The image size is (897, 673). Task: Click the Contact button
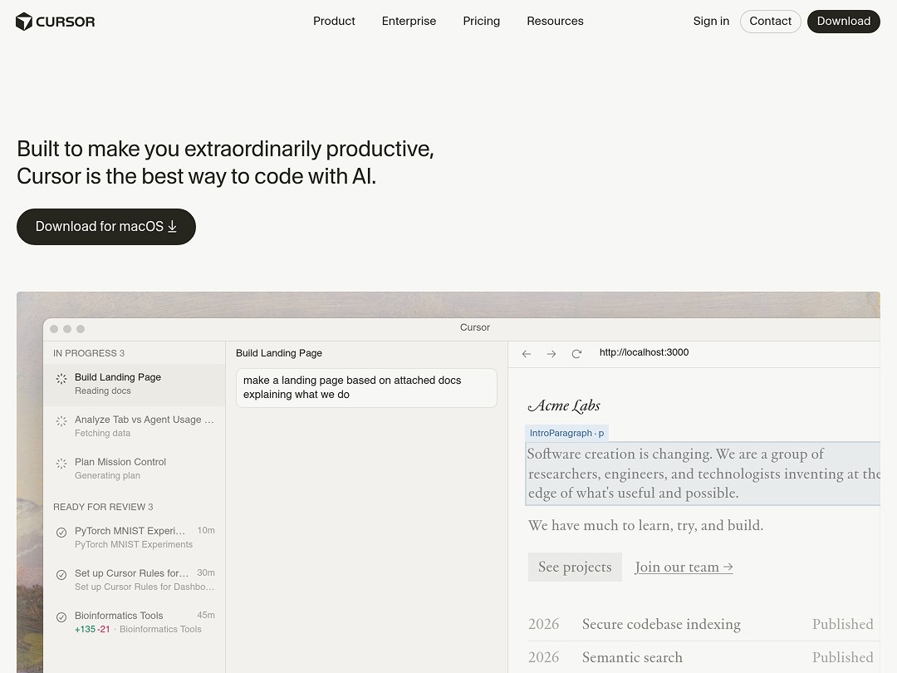[x=771, y=21]
